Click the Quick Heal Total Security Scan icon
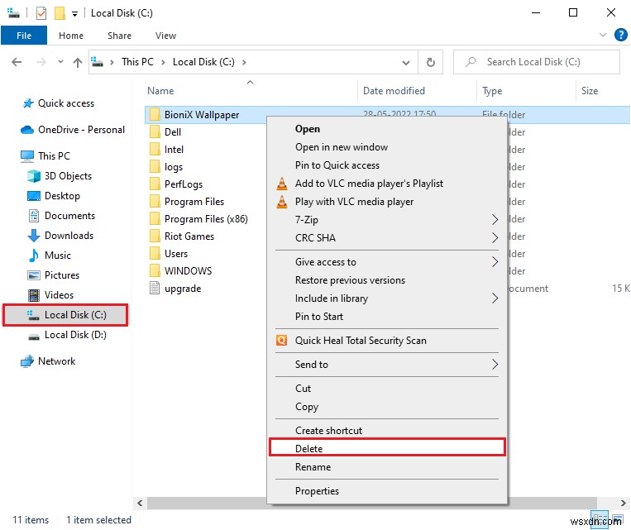631x530 pixels. coord(281,341)
